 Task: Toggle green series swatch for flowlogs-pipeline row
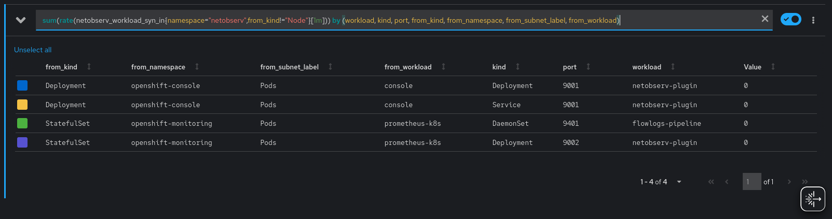(x=22, y=123)
